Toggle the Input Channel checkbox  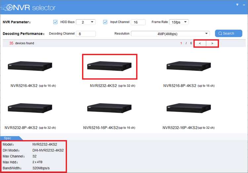pyautogui.click(x=105, y=22)
